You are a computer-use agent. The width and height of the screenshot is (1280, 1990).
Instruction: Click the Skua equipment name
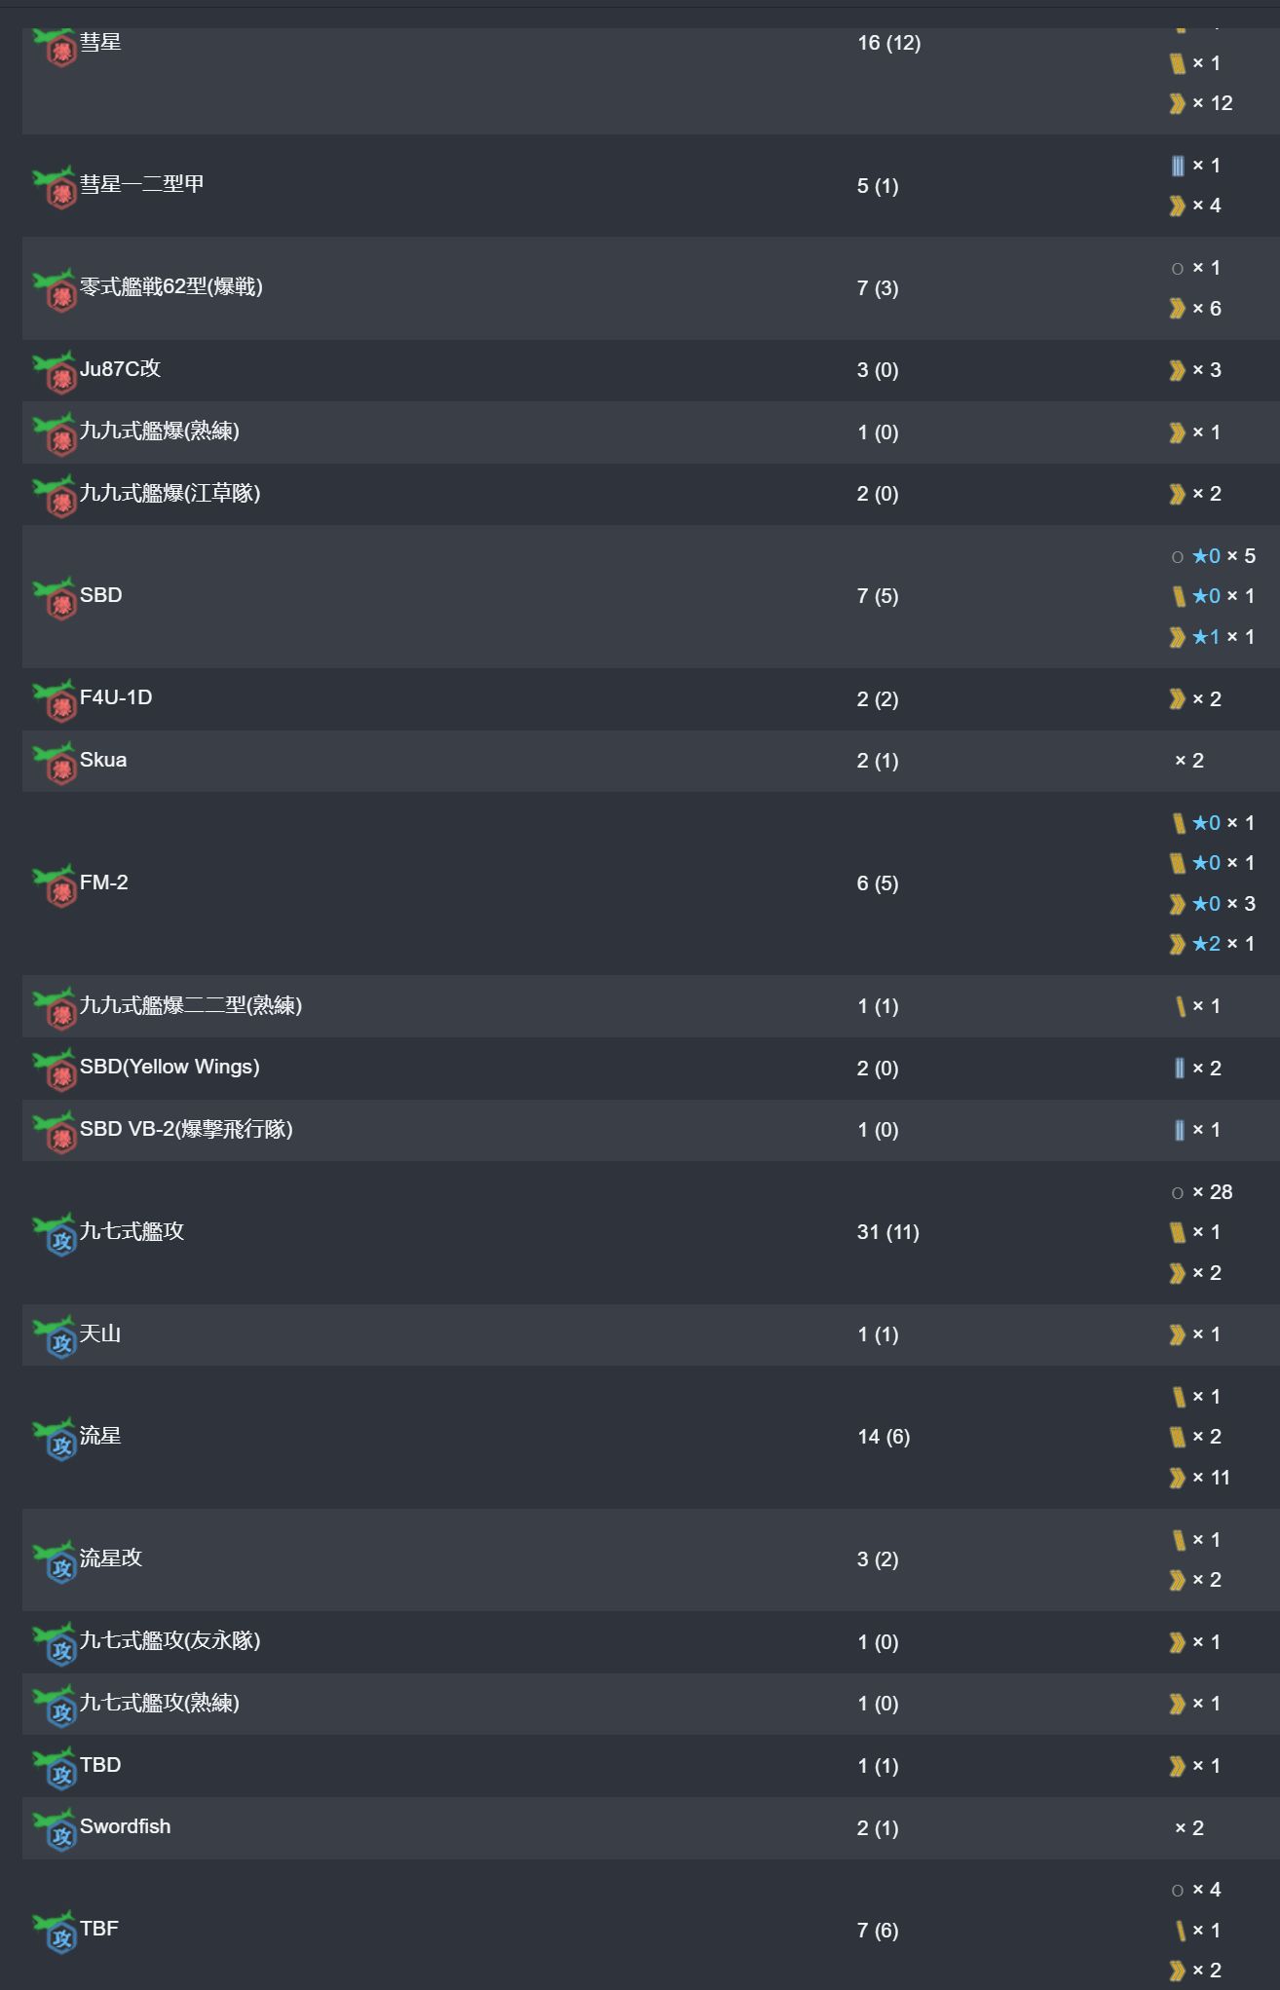tap(103, 760)
